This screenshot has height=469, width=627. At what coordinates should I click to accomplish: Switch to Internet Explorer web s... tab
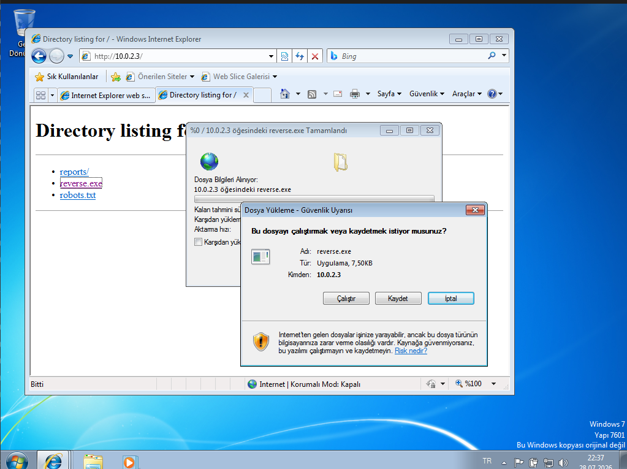(107, 95)
